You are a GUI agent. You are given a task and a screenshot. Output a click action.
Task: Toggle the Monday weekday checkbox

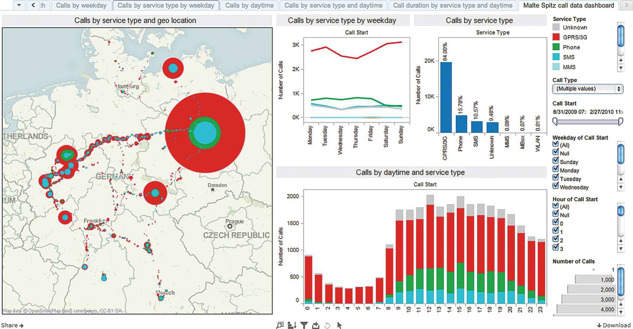(556, 169)
